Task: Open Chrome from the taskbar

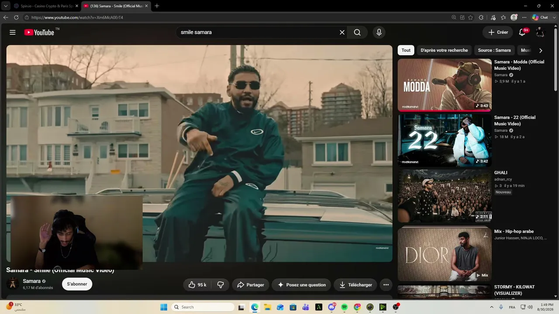Action: tap(357, 307)
